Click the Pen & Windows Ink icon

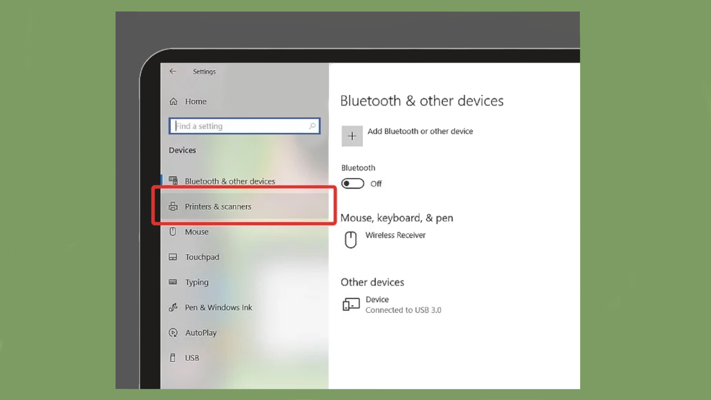pyautogui.click(x=173, y=307)
